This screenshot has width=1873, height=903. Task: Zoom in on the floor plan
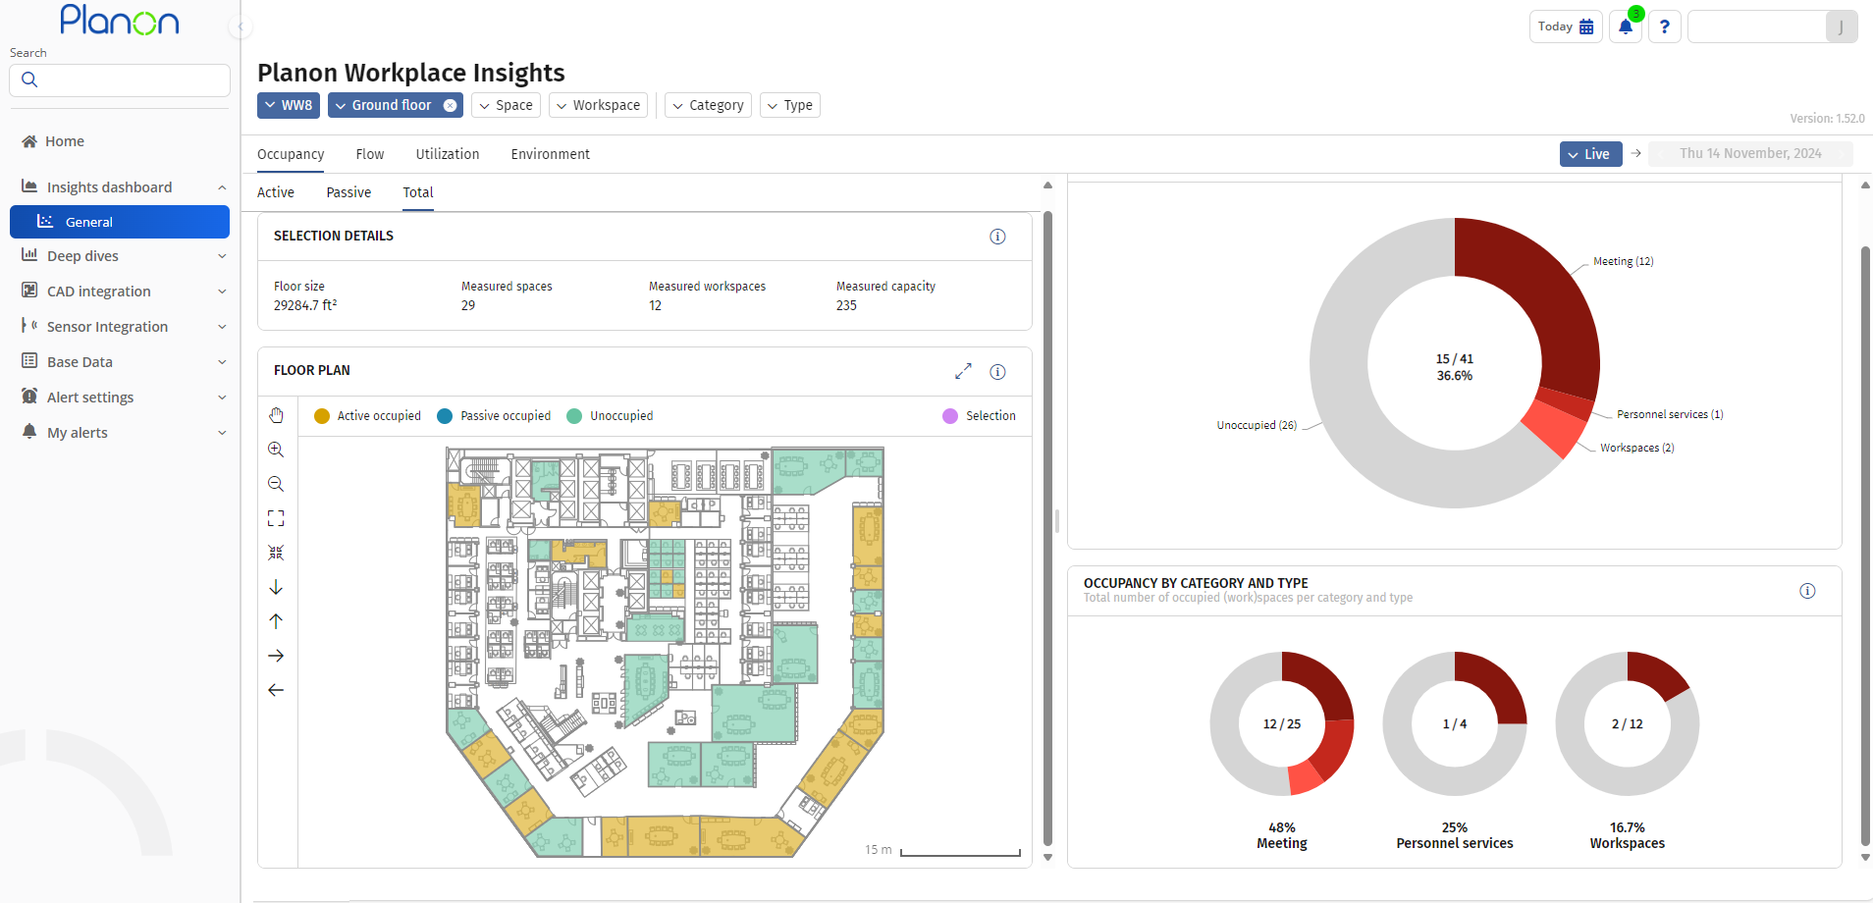276,450
